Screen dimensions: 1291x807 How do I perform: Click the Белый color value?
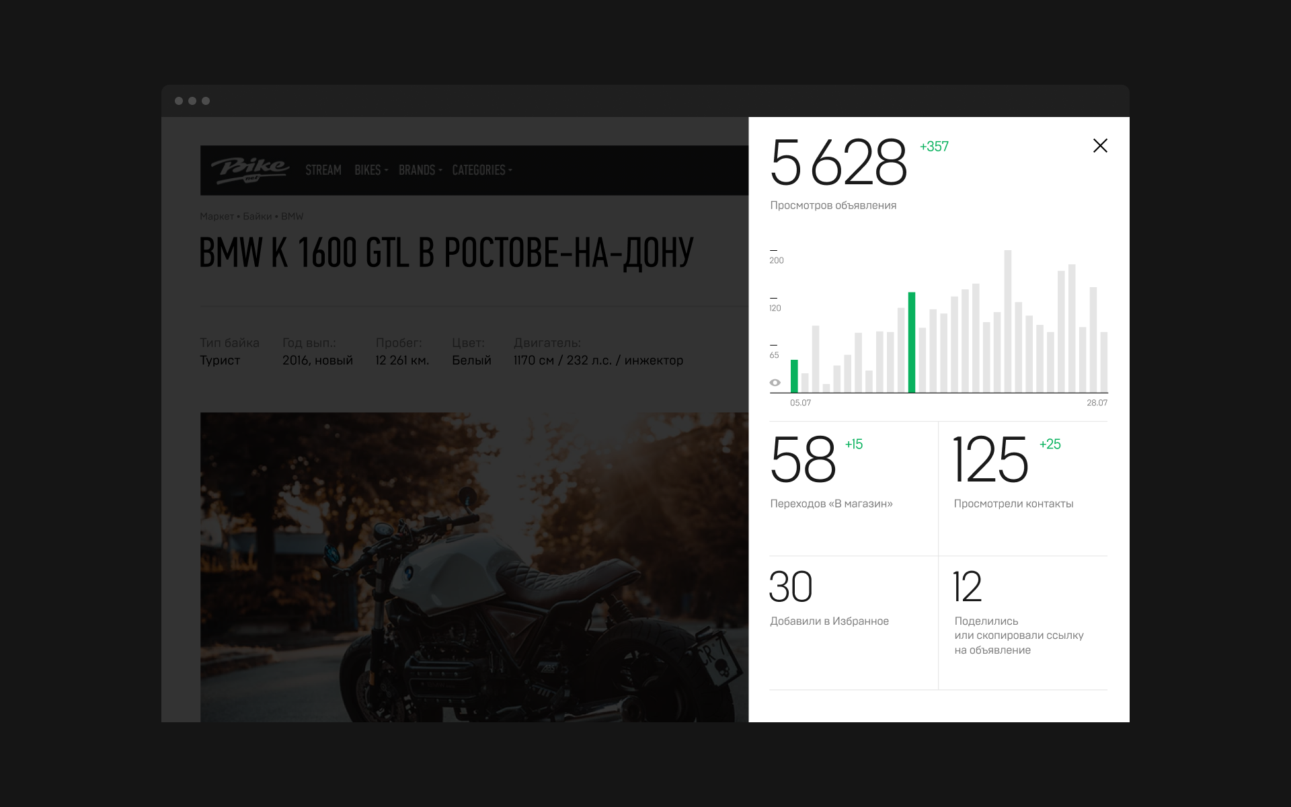click(471, 360)
